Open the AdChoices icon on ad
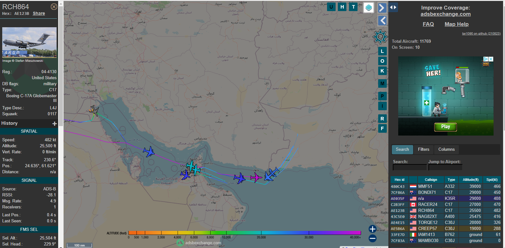The width and height of the screenshot is (505, 248). click(x=486, y=59)
